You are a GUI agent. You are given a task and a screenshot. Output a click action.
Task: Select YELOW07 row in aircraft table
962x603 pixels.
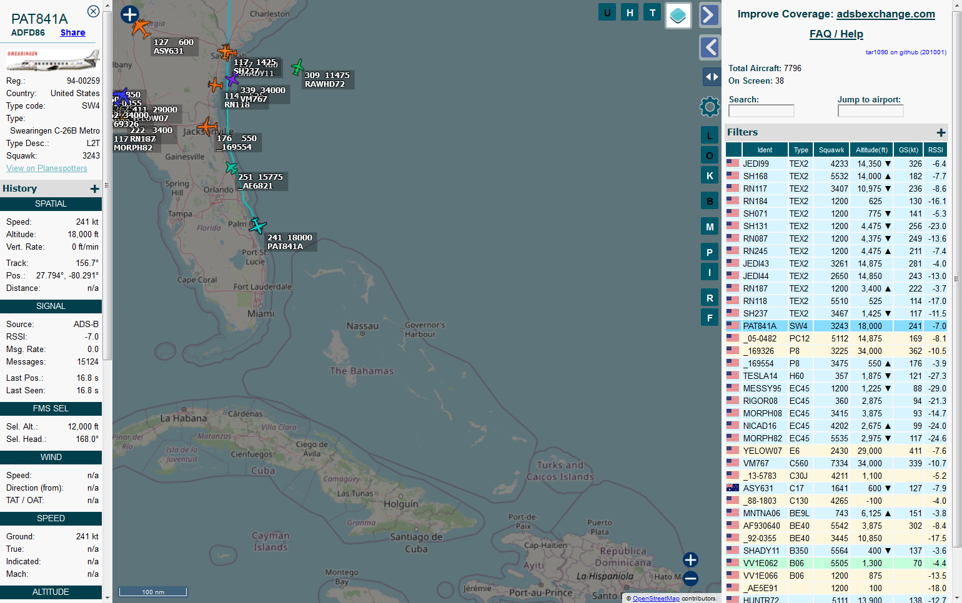pos(836,451)
